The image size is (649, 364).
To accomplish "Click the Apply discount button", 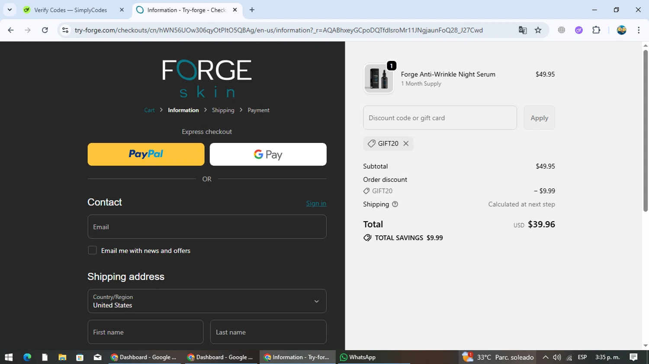I will click(x=539, y=117).
